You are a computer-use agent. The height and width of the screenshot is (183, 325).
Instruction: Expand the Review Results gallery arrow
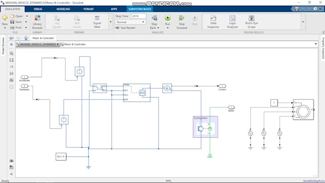[303, 22]
